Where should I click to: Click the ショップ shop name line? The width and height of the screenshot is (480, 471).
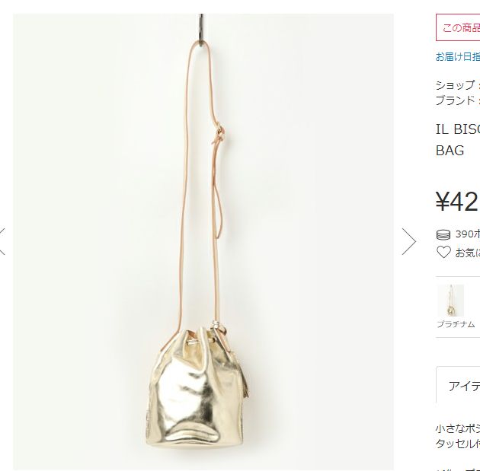pos(458,85)
